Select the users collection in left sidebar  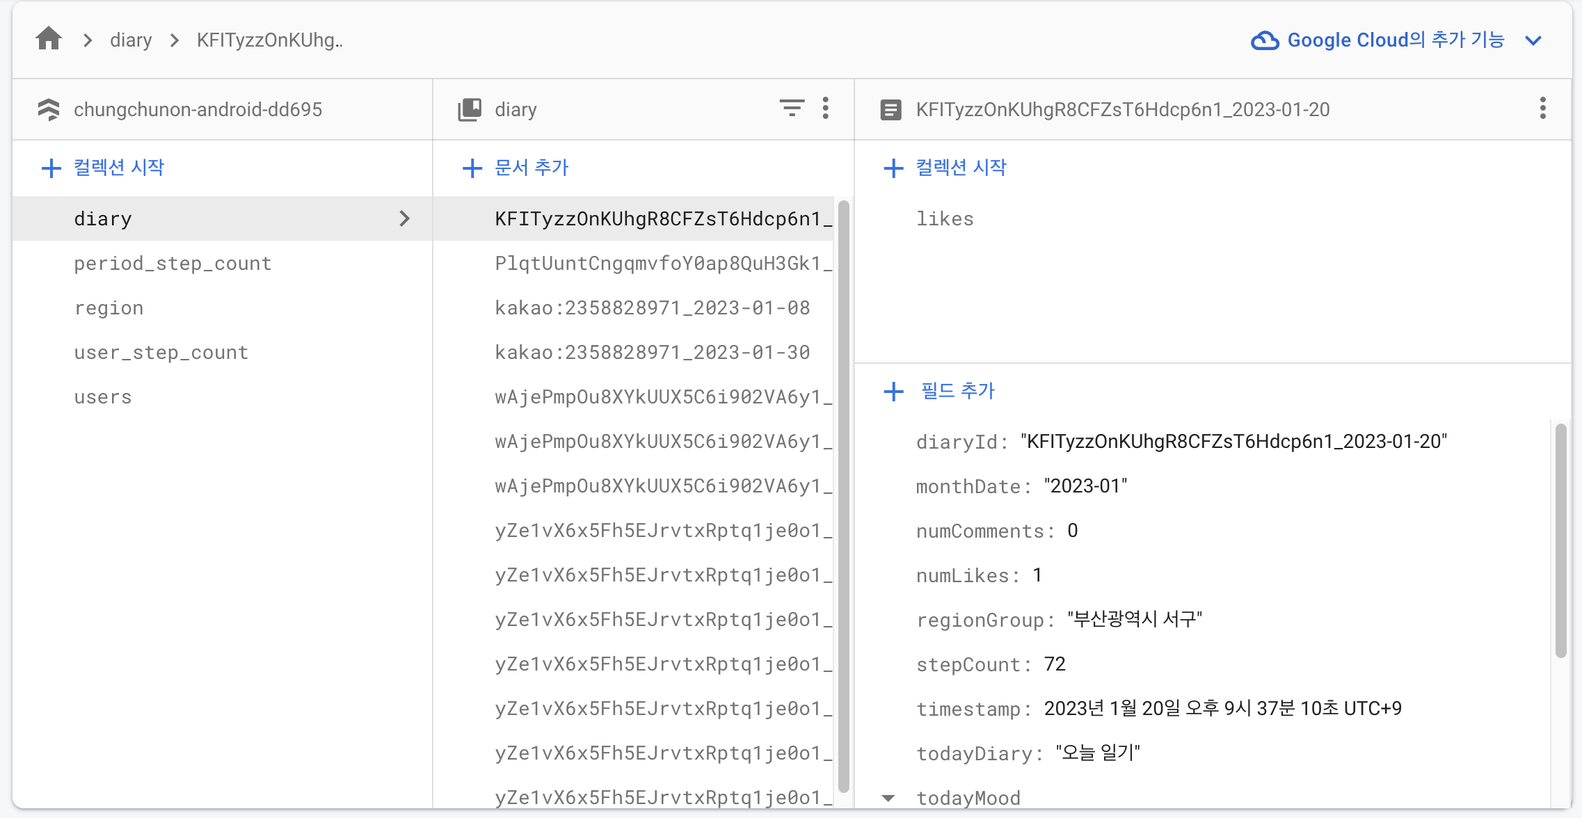point(100,398)
